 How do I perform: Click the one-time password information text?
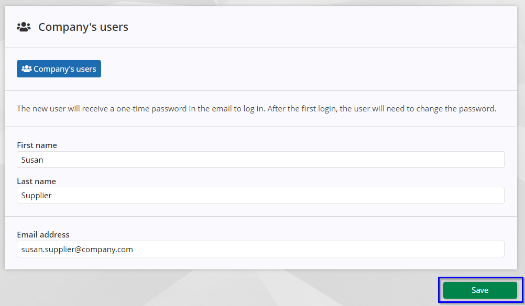(256, 109)
